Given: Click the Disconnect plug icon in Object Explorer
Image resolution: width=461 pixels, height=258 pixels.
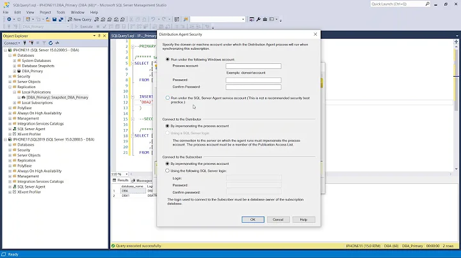Looking at the screenshot, I should tap(31, 43).
